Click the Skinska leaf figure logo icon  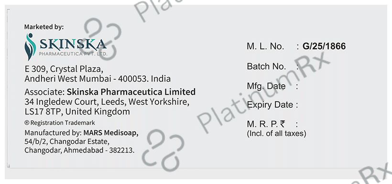[x=30, y=47]
